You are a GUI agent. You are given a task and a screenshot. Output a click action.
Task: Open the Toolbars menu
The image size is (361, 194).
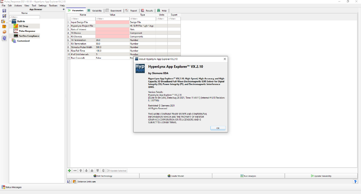(53, 6)
